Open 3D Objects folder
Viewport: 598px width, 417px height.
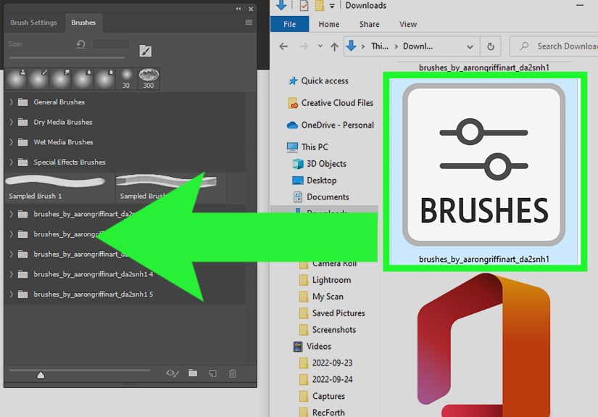(x=320, y=164)
